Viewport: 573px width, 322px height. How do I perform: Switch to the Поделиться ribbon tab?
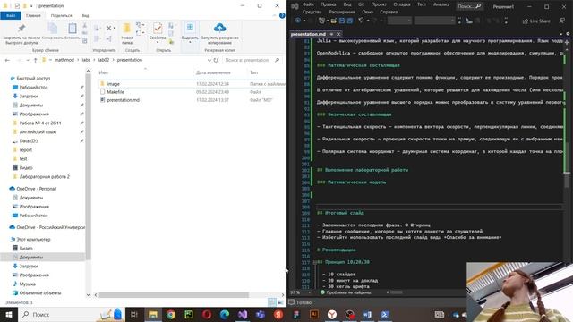pos(61,15)
